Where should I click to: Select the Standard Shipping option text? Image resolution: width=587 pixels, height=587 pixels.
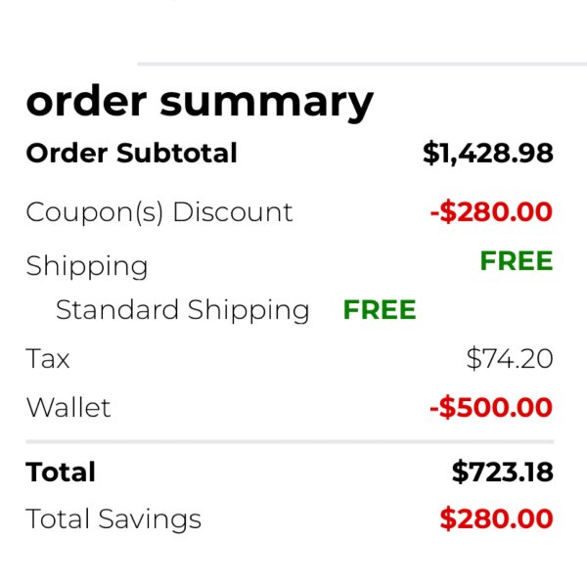click(x=182, y=311)
